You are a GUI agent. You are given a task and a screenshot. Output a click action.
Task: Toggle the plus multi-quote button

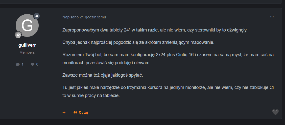click(x=64, y=112)
